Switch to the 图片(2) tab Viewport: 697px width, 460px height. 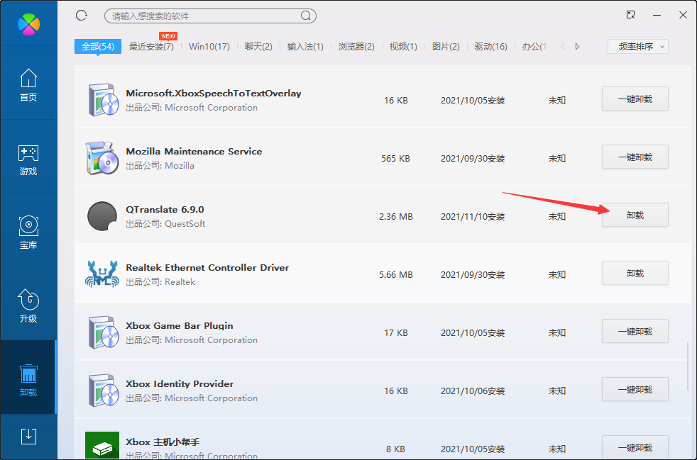[x=446, y=47]
